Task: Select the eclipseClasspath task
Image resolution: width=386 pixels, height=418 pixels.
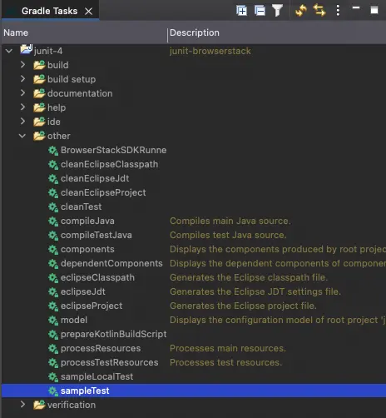Action: tap(97, 277)
